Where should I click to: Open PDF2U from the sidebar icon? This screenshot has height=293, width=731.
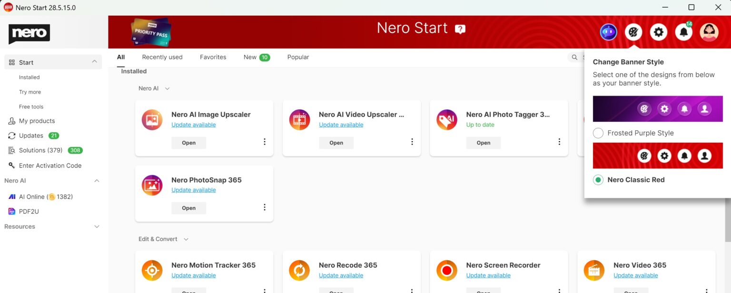[11, 211]
